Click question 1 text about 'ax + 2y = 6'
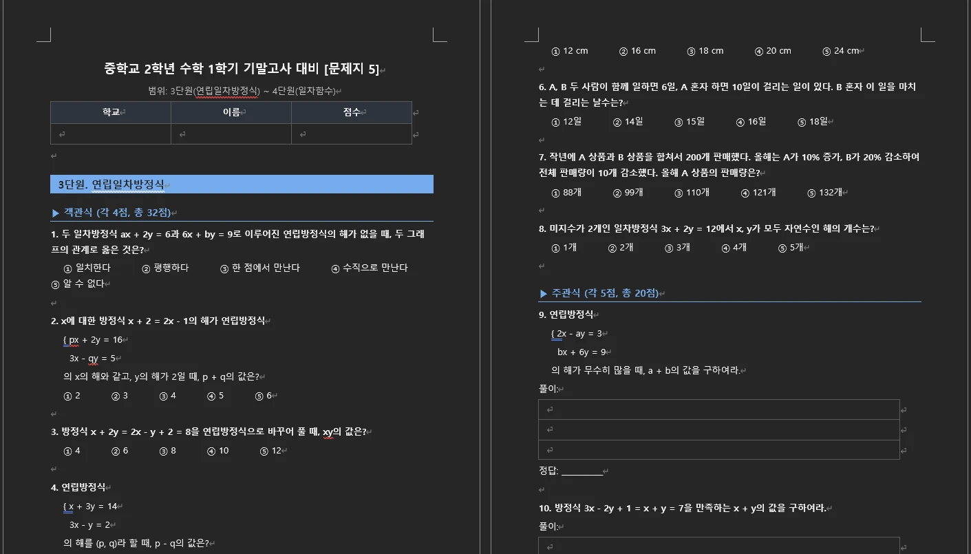971x554 pixels. click(x=238, y=242)
